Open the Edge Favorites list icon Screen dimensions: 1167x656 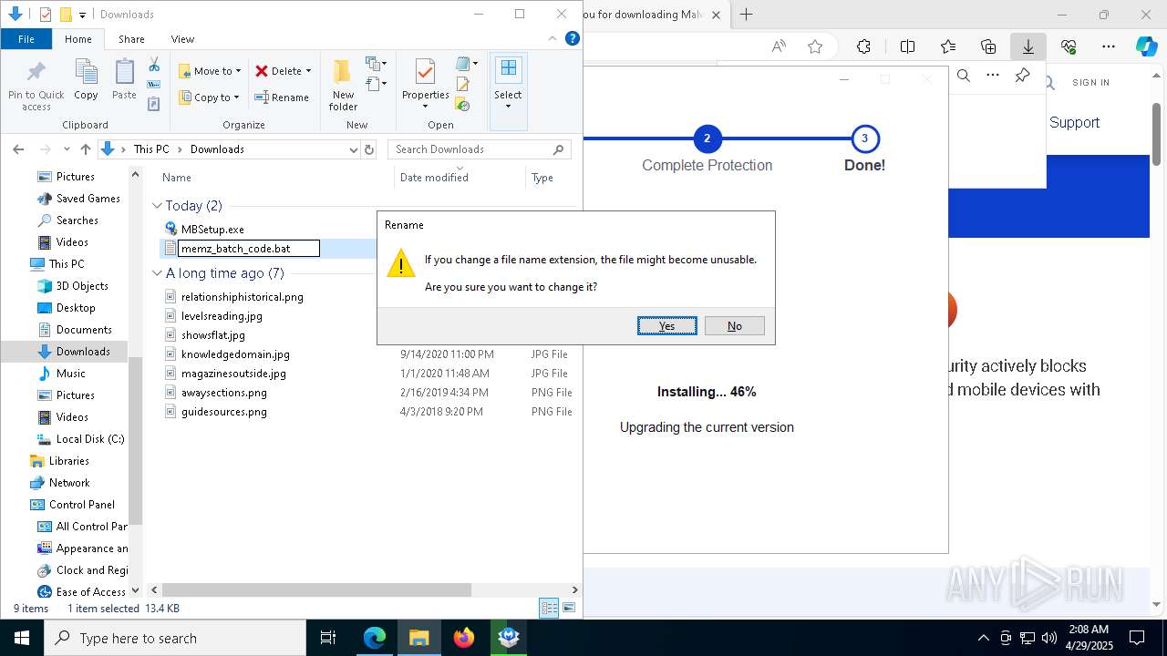click(x=948, y=46)
